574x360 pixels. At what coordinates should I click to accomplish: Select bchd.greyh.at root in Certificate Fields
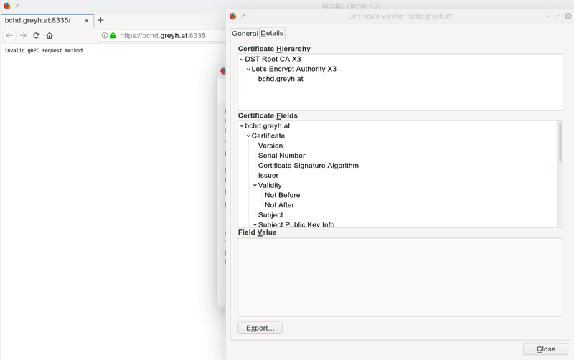click(x=267, y=125)
